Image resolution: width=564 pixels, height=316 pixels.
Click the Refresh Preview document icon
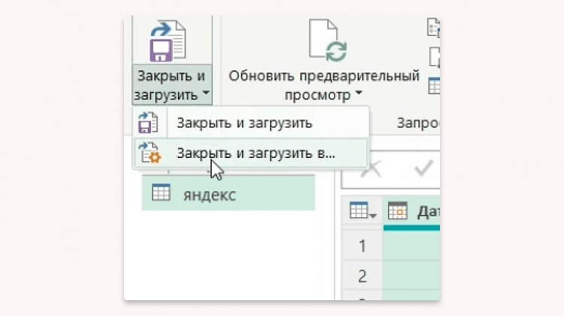tap(327, 40)
